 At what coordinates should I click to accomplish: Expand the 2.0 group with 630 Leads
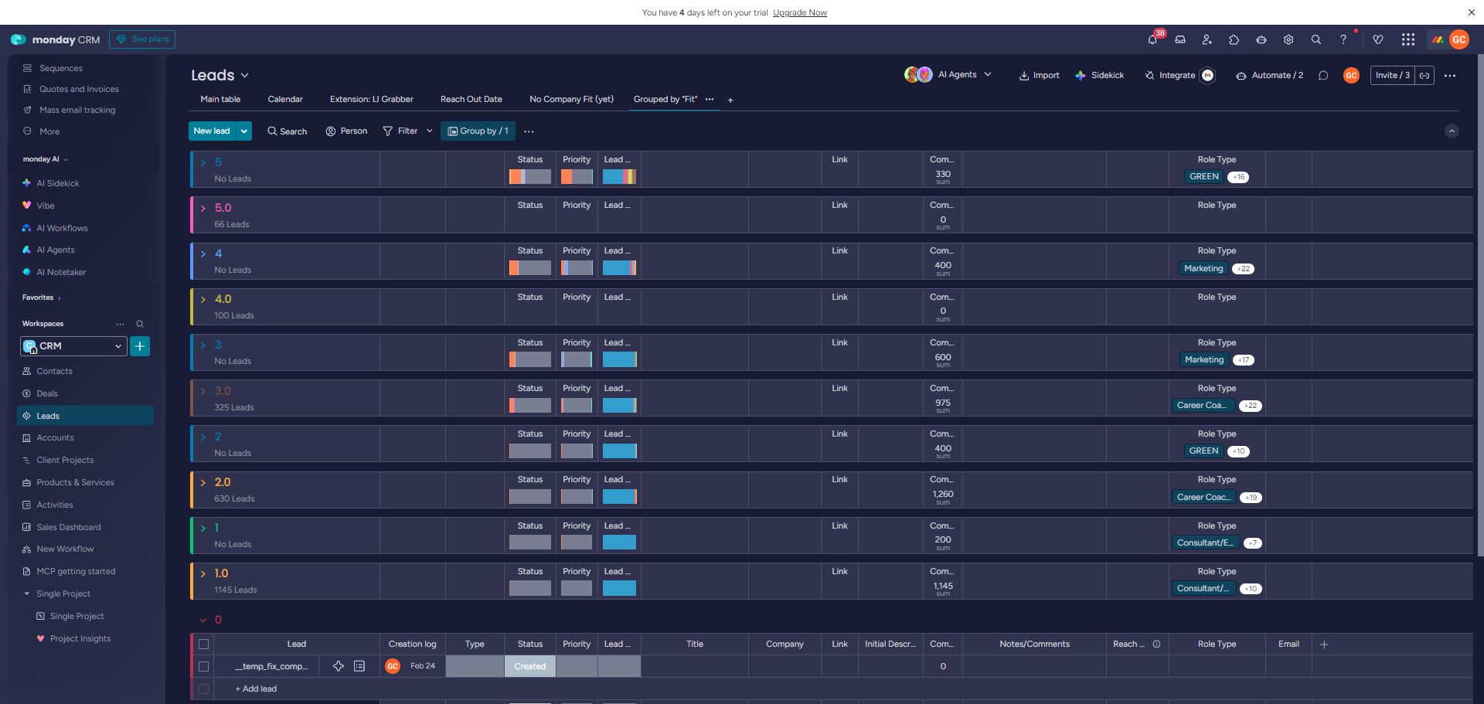(x=203, y=483)
